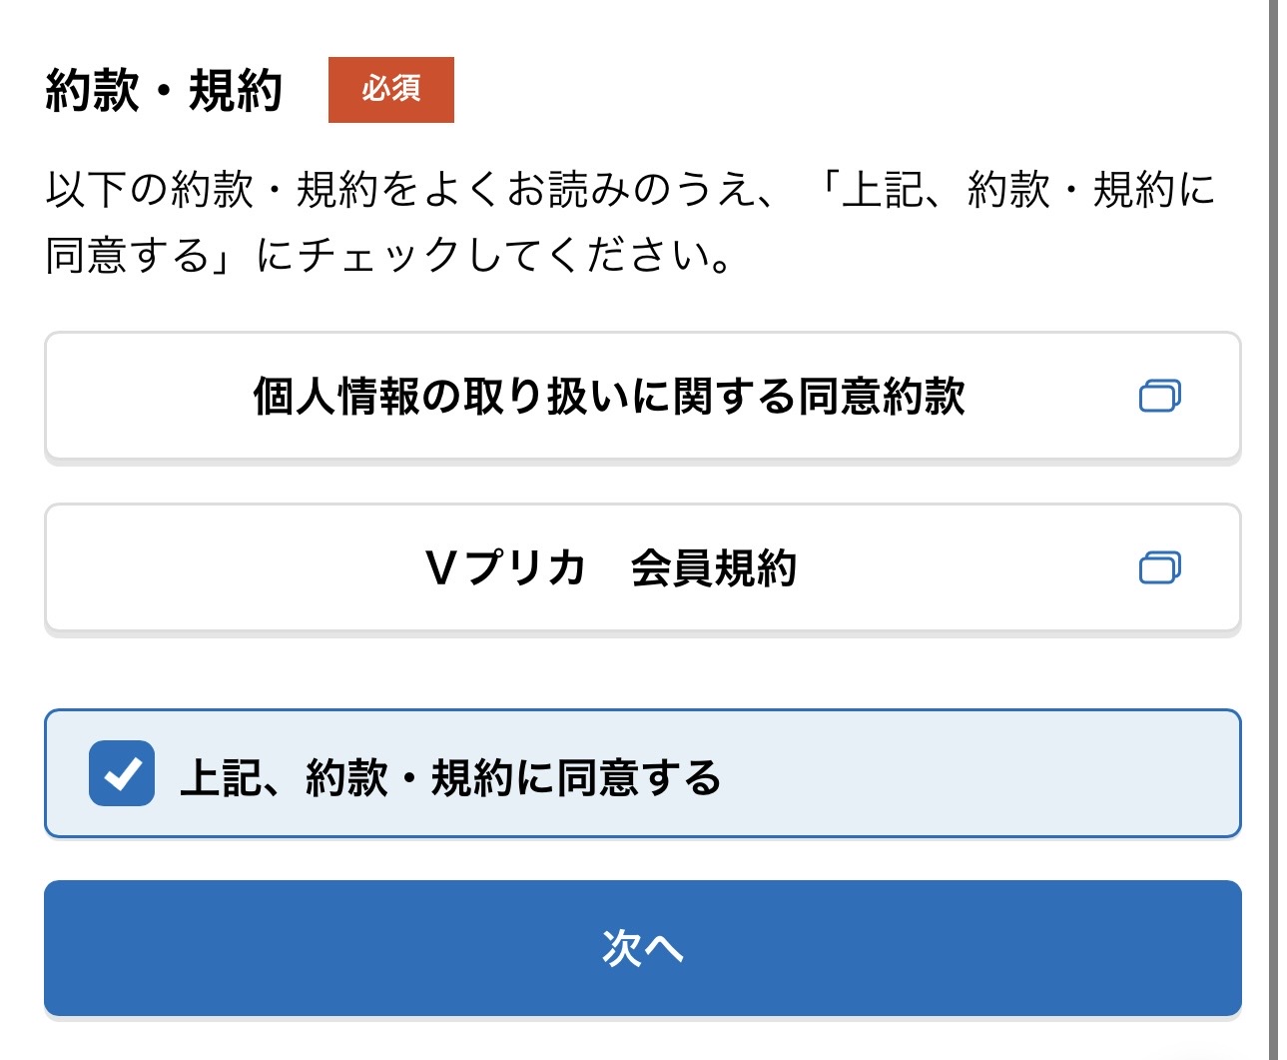Click the 上記、約款・規約に同意する label text

pos(449,777)
